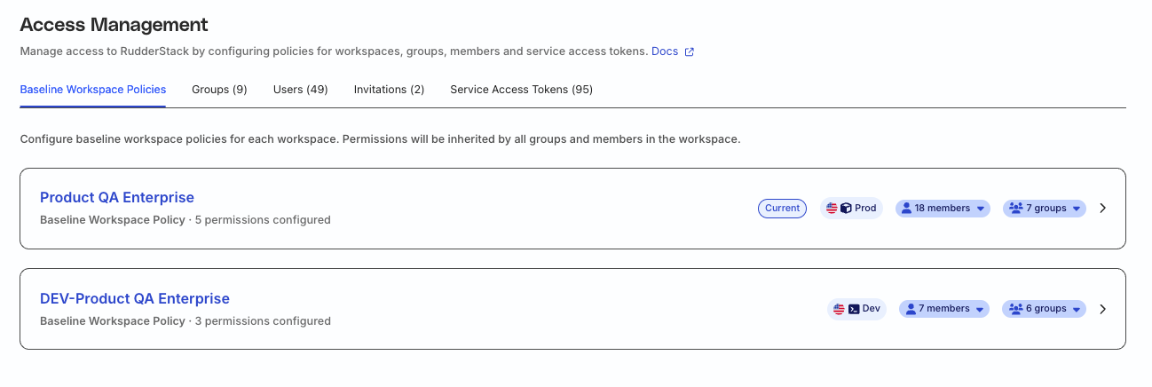Expand the 7 groups dropdown
Image resolution: width=1152 pixels, height=387 pixels.
point(1045,209)
